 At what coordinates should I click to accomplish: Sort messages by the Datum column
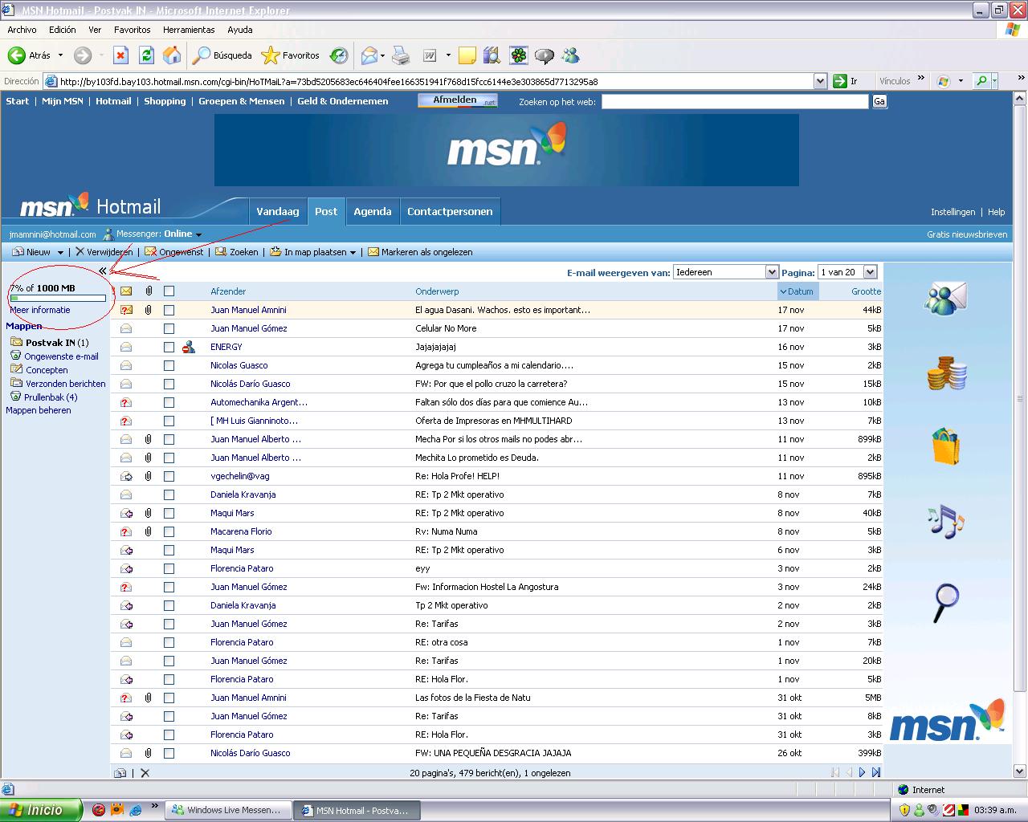pyautogui.click(x=798, y=291)
